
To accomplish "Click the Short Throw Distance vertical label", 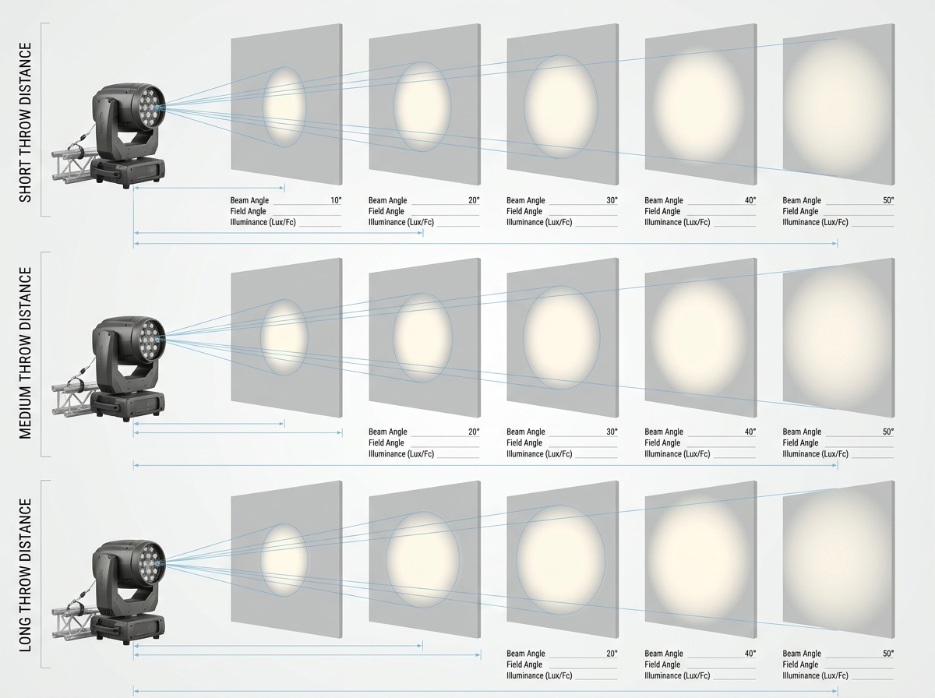I will (25, 122).
